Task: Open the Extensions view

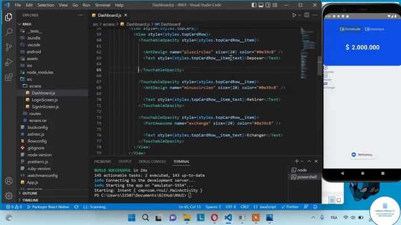Action: point(9,77)
